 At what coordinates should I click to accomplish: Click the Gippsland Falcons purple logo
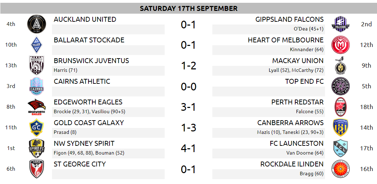340,24
